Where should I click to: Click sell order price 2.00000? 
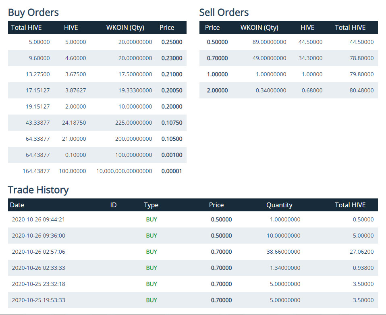point(217,90)
